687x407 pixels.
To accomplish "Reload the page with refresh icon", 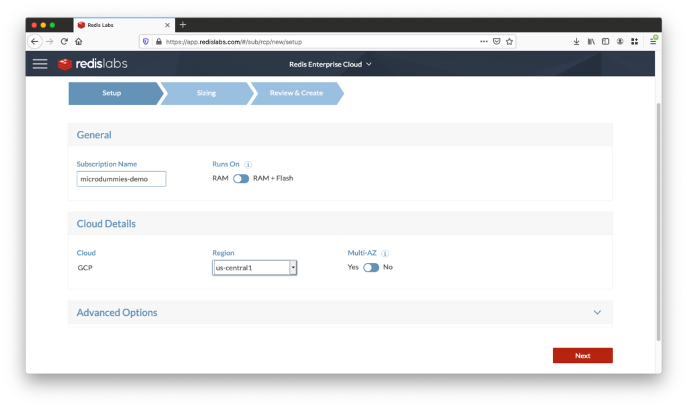I will [64, 42].
